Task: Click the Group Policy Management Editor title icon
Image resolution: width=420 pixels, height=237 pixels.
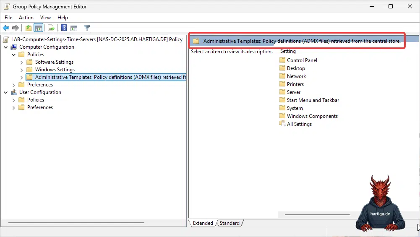Action: [7, 6]
